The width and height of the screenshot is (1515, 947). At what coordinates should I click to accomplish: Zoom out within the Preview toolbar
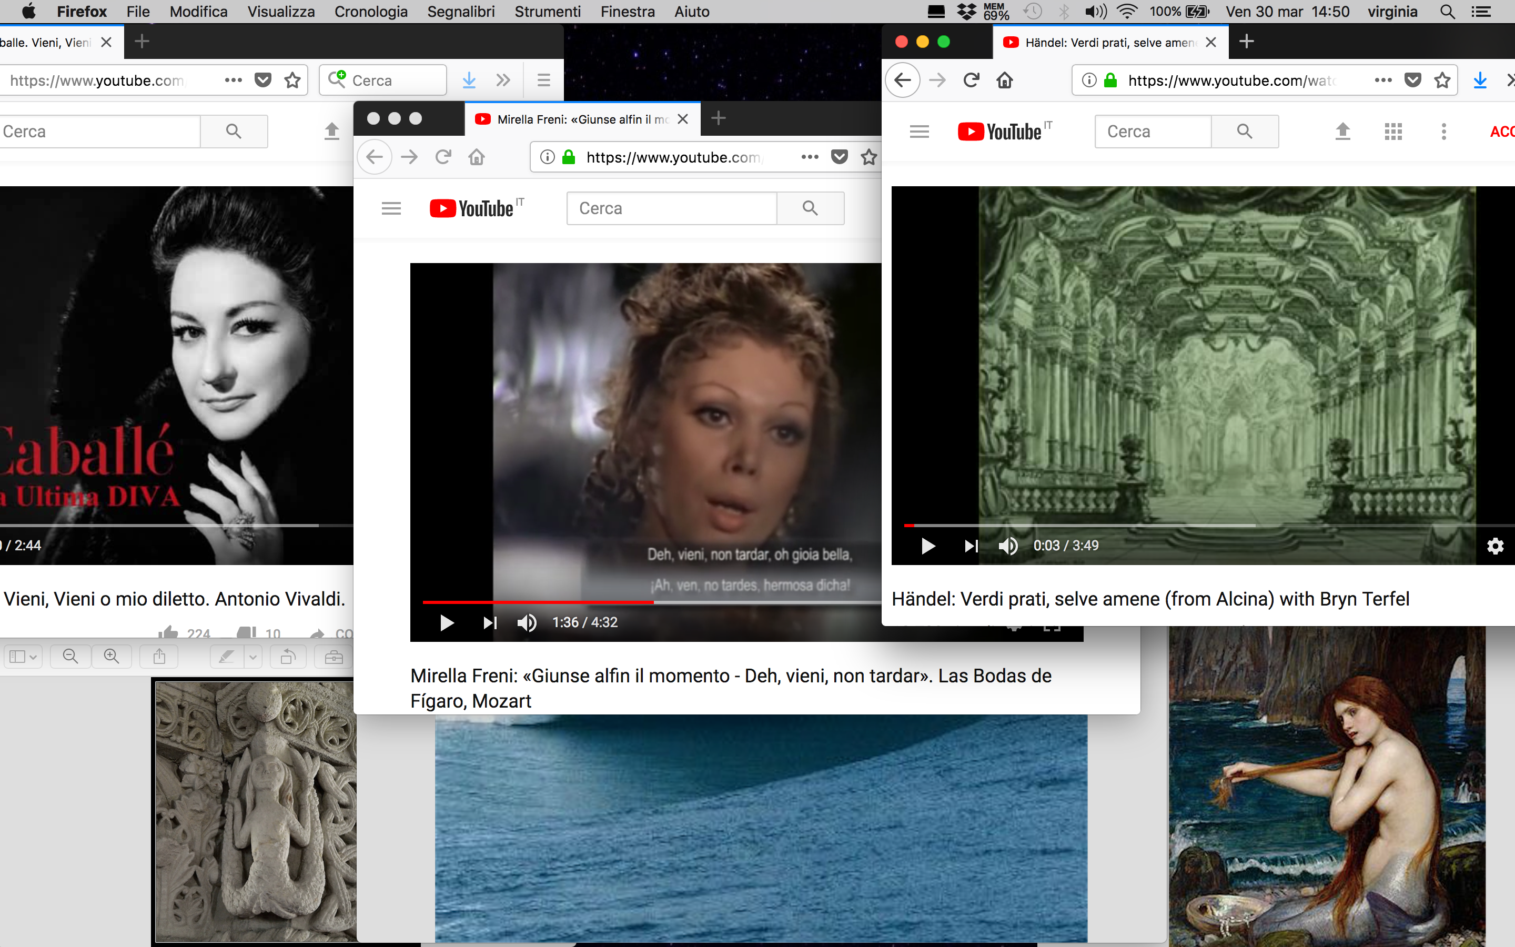click(70, 657)
